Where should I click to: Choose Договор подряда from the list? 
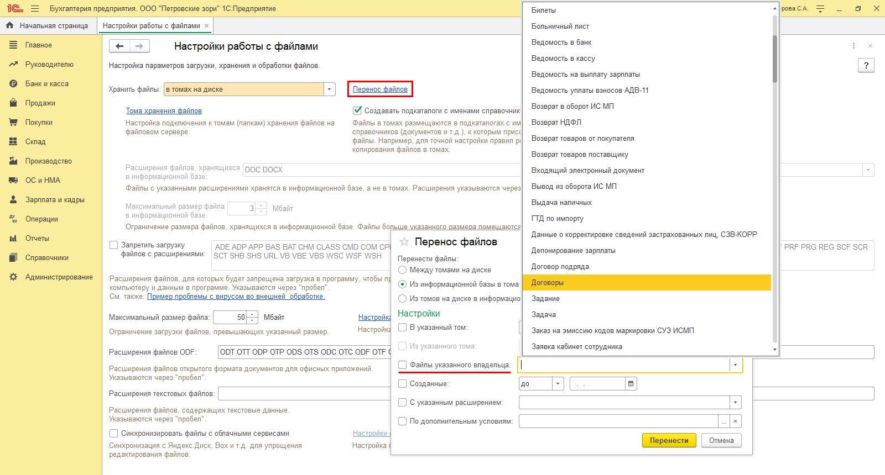(560, 267)
